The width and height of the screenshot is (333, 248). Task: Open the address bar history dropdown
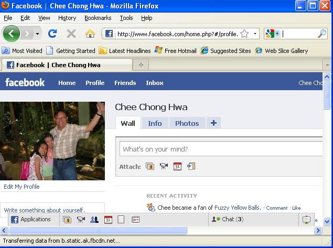[255, 34]
